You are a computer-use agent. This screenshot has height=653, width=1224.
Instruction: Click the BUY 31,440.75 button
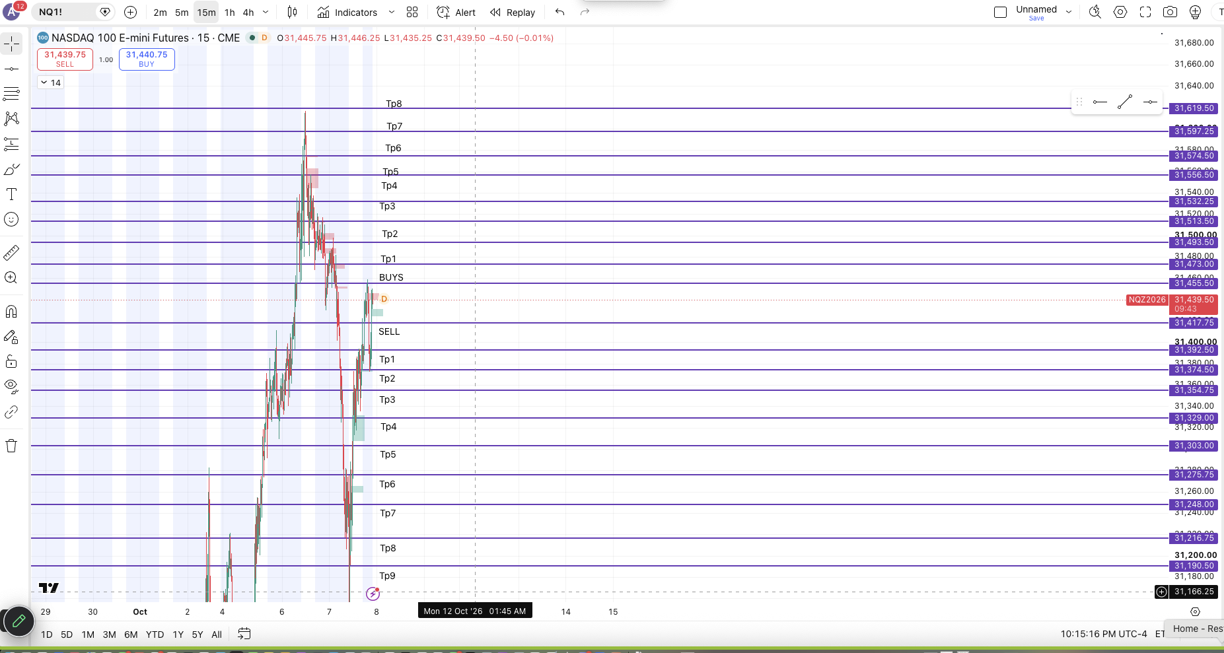pyautogui.click(x=147, y=59)
